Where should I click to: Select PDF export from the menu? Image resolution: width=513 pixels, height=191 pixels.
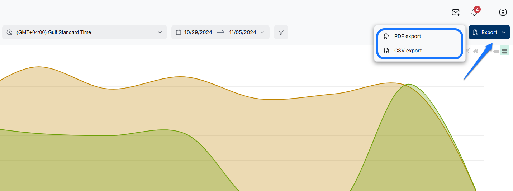tap(408, 36)
